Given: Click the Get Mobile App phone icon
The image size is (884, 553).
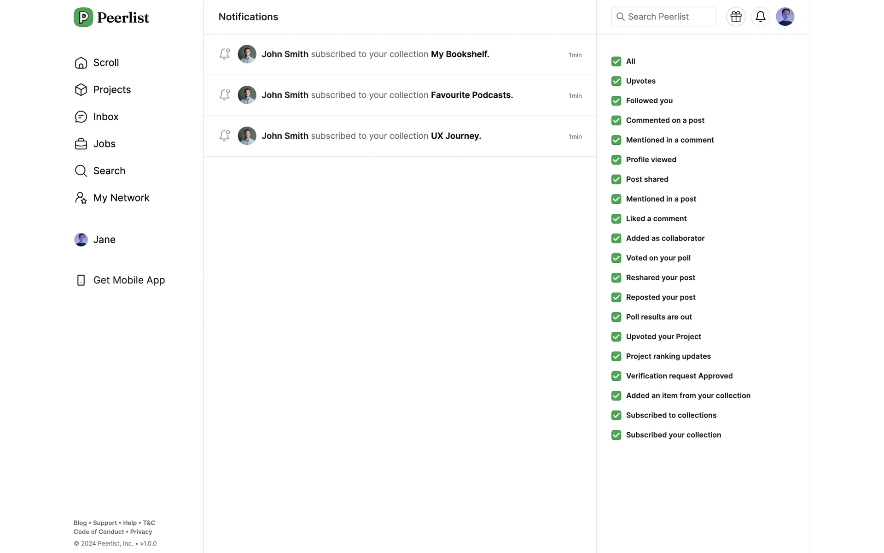Looking at the screenshot, I should [81, 280].
